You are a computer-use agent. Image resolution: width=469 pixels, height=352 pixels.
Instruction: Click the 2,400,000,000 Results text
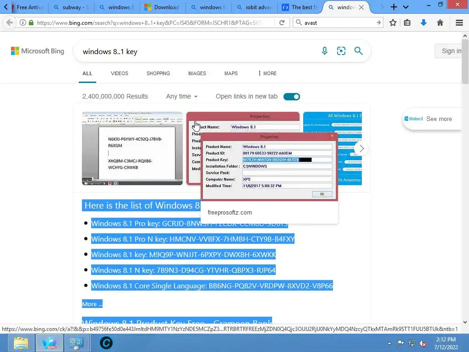pos(115,96)
